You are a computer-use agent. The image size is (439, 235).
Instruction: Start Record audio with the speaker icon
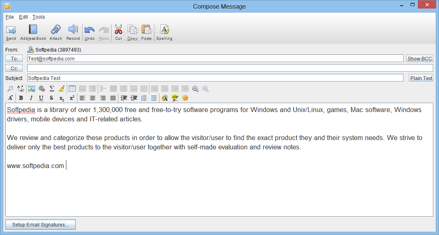click(x=73, y=32)
